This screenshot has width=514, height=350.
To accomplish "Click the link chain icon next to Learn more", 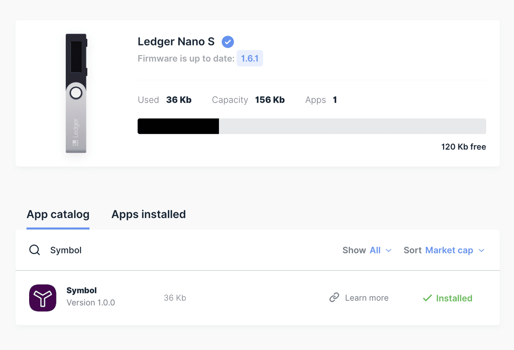I will click(x=334, y=298).
